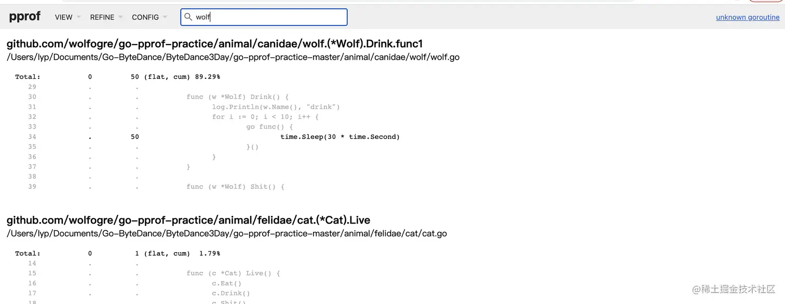Image resolution: width=785 pixels, height=304 pixels.
Task: Click the pprof logo
Action: click(24, 17)
